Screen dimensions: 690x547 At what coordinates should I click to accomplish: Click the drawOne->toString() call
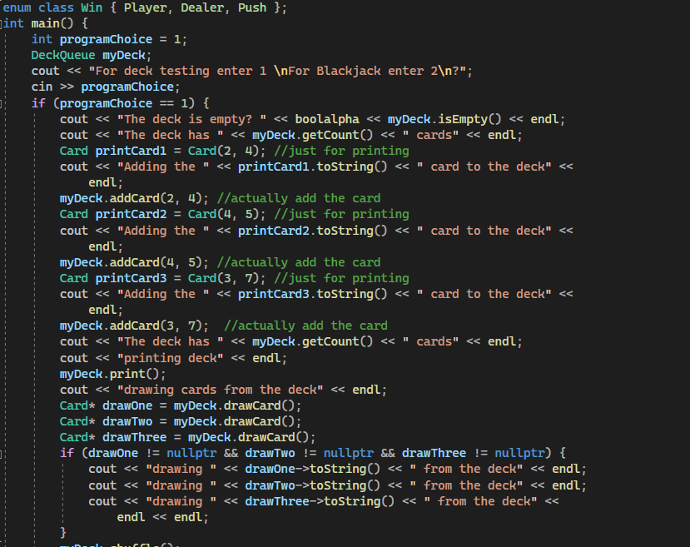tap(312, 469)
